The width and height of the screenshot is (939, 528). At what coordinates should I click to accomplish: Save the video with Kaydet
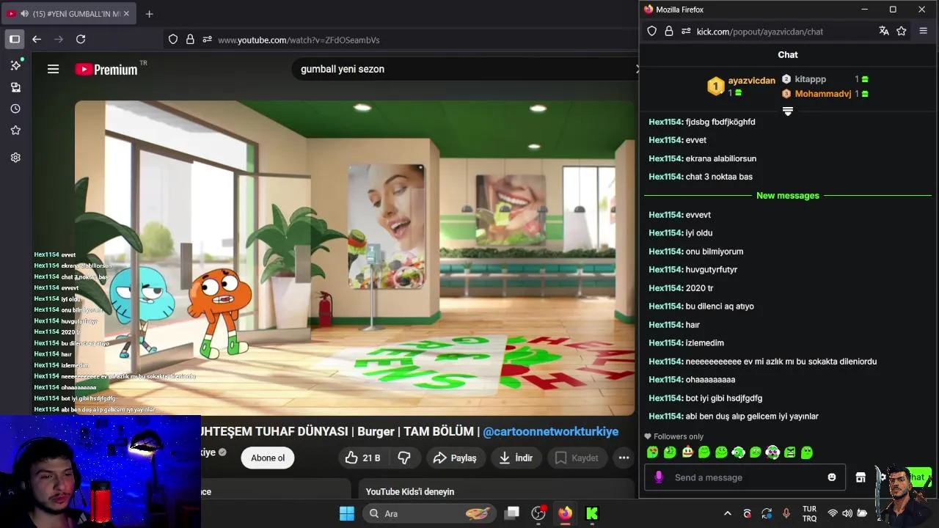pos(577,458)
